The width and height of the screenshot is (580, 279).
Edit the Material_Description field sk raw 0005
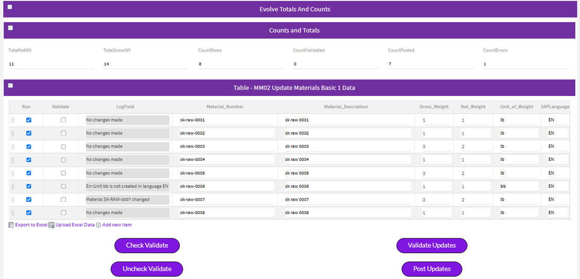pos(347,173)
